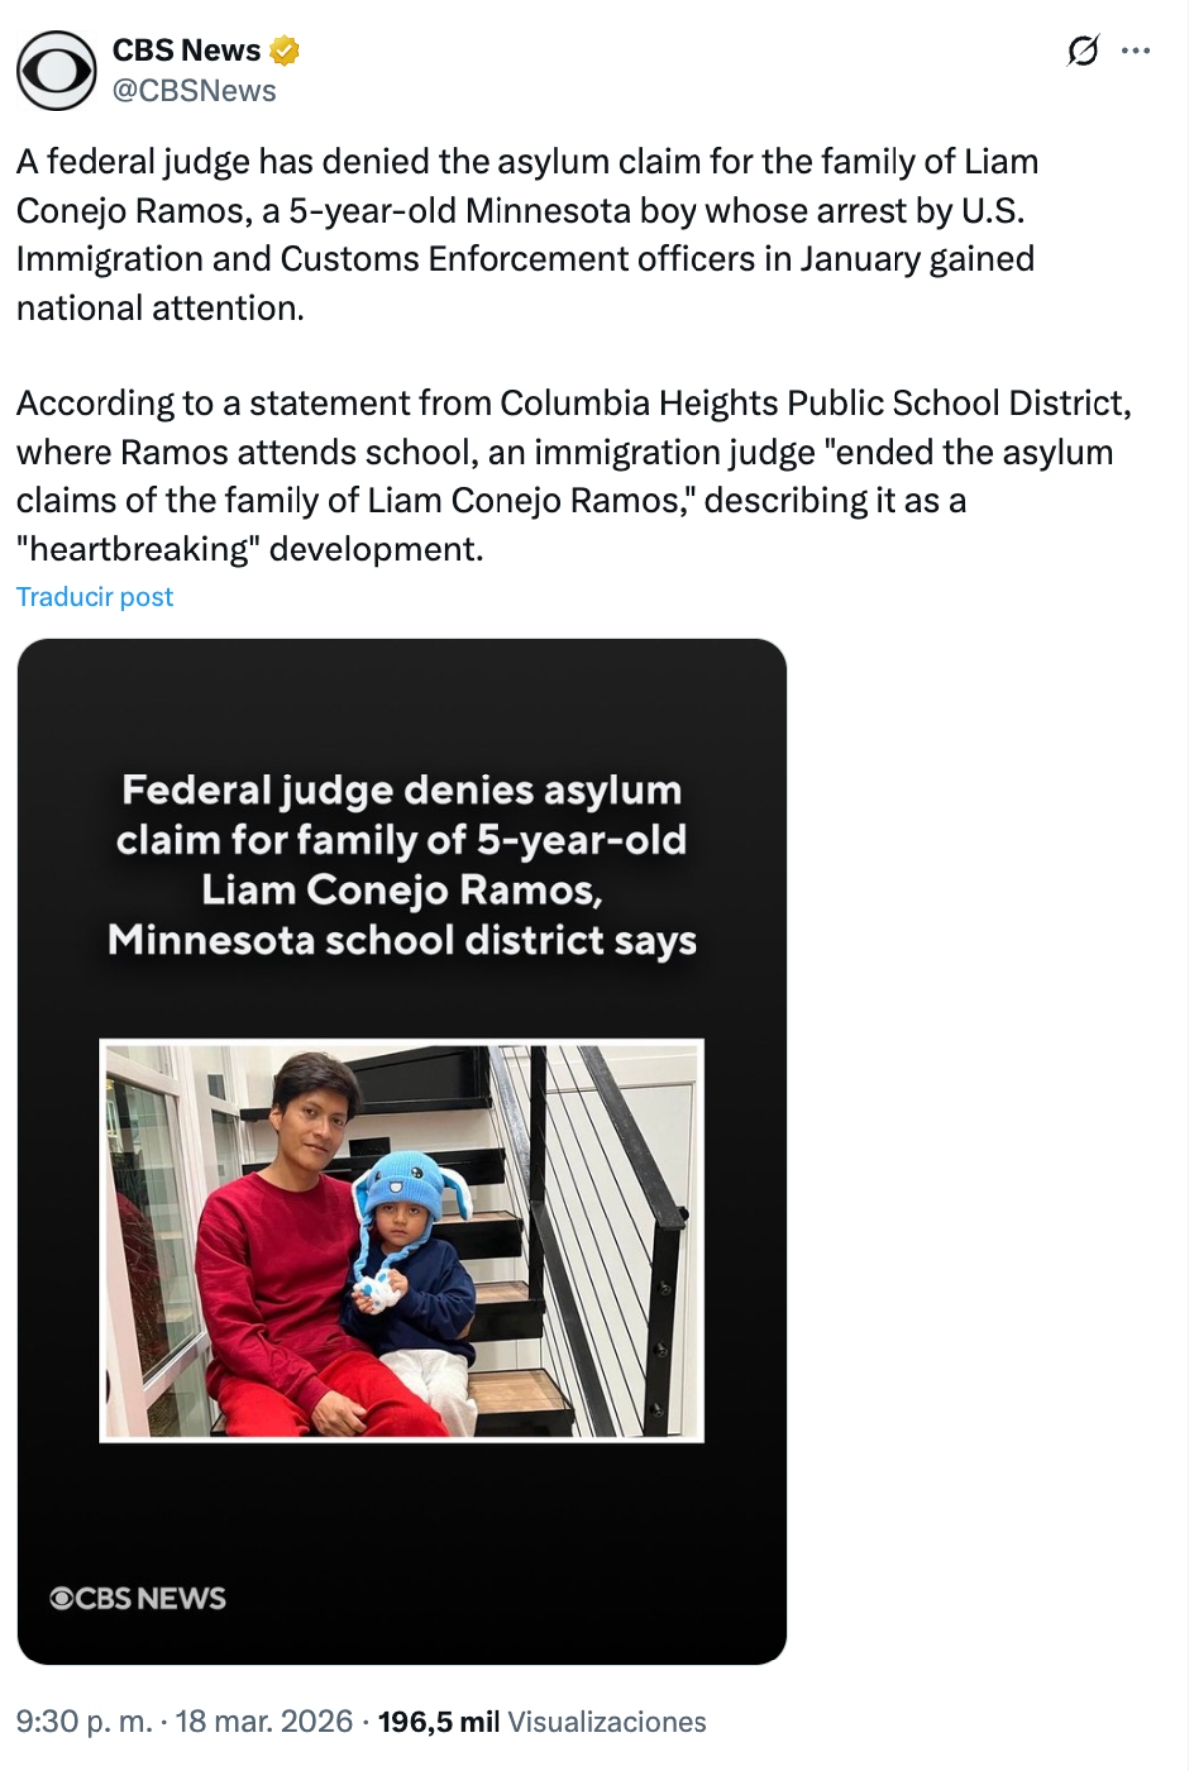Open the three-dot more options menu
1194x1771 pixels.
(1136, 50)
